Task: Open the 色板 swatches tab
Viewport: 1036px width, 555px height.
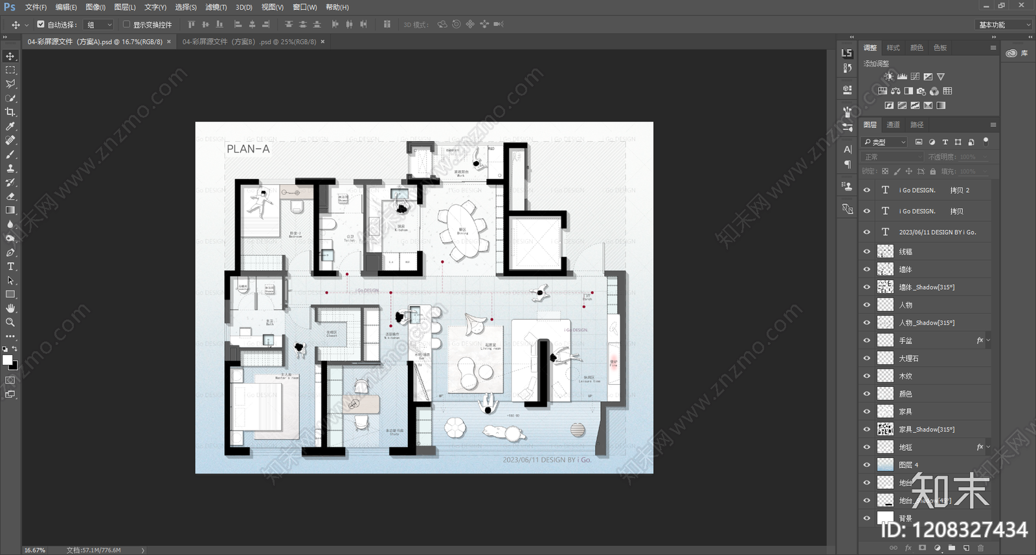Action: point(940,48)
